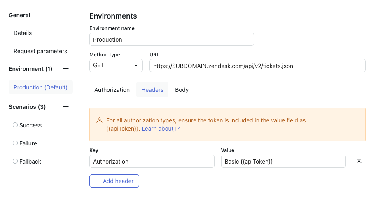
Task: Add a new environment with plus icon
Action: pyautogui.click(x=66, y=69)
